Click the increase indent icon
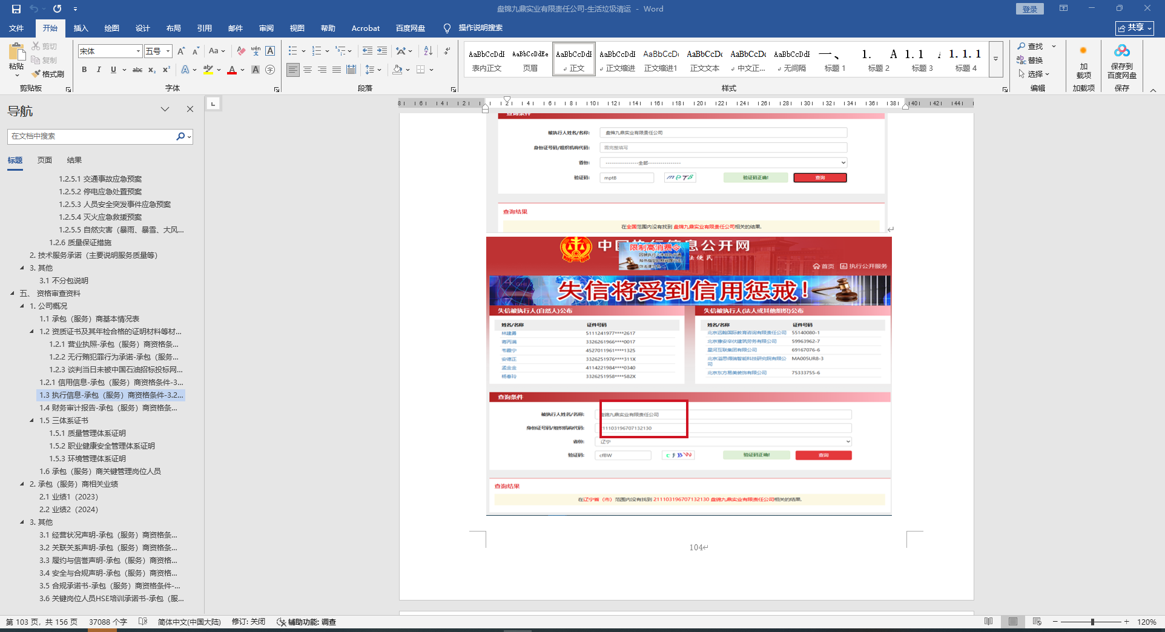Screen dimensions: 1165x632 point(382,51)
